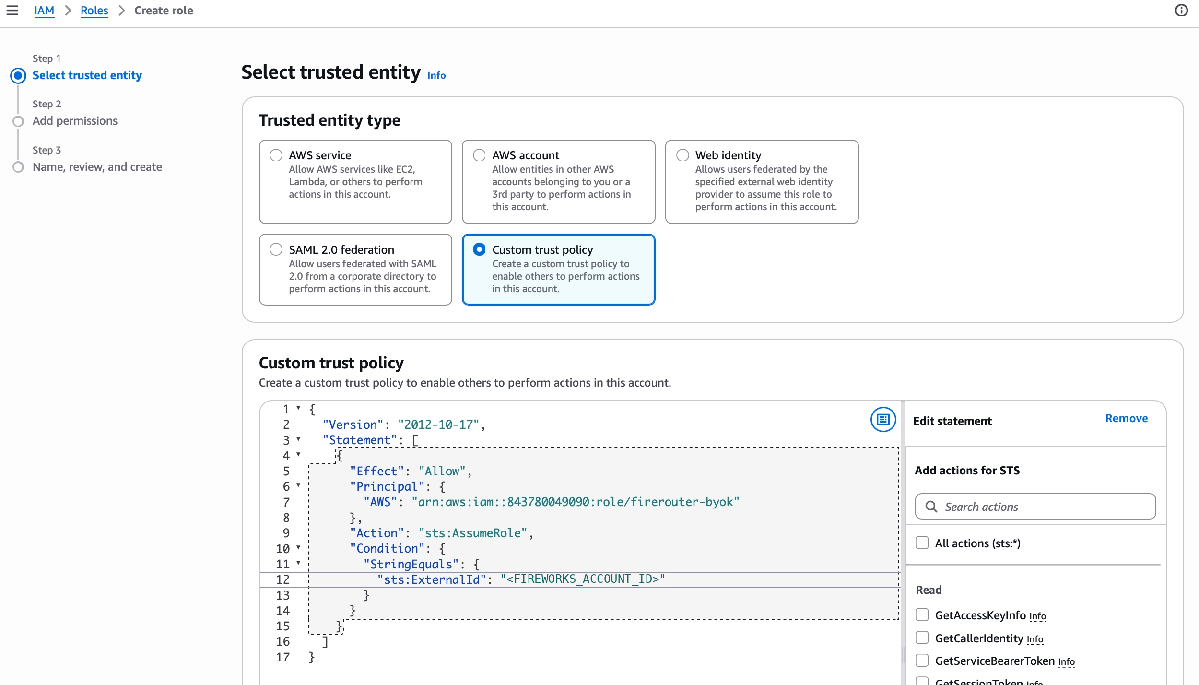1199x685 pixels.
Task: Open the info panel icon at top right
Action: (x=1181, y=11)
